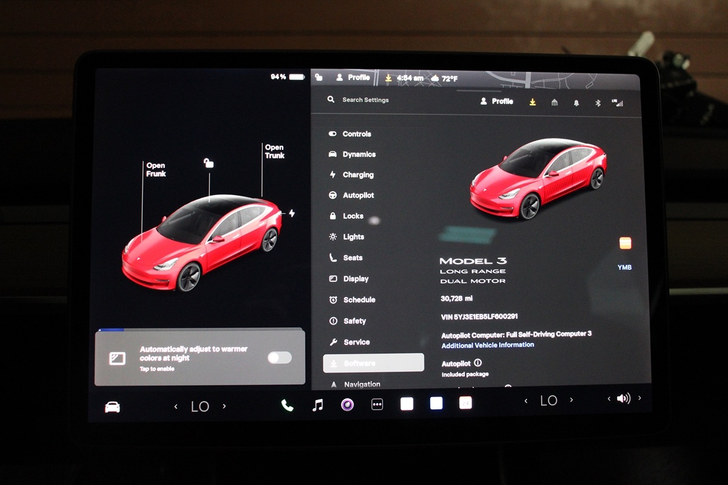Viewport: 728px width, 485px height.
Task: Tap the padlock icon above the car
Action: click(x=209, y=162)
